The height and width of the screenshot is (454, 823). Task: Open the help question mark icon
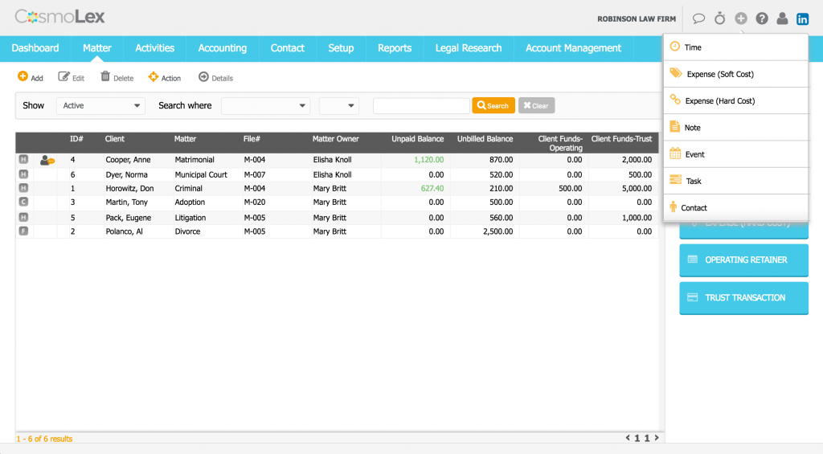(761, 18)
